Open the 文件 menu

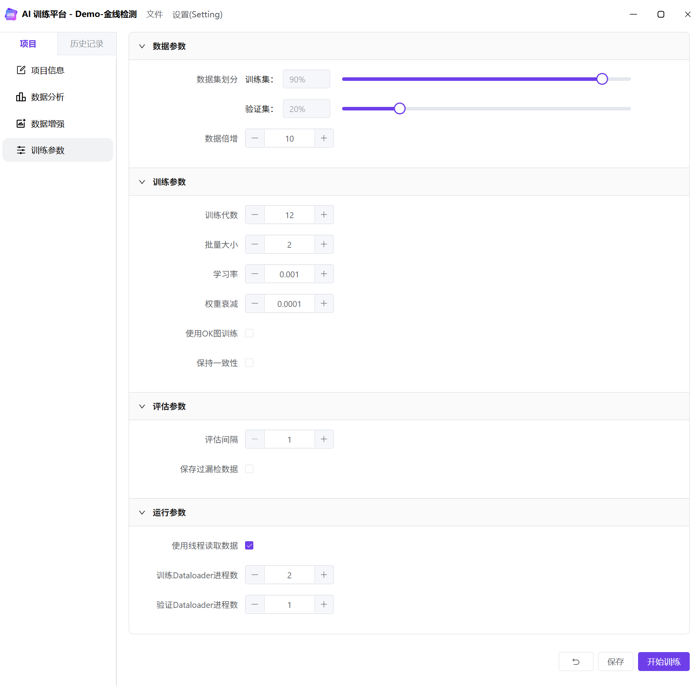click(x=154, y=15)
